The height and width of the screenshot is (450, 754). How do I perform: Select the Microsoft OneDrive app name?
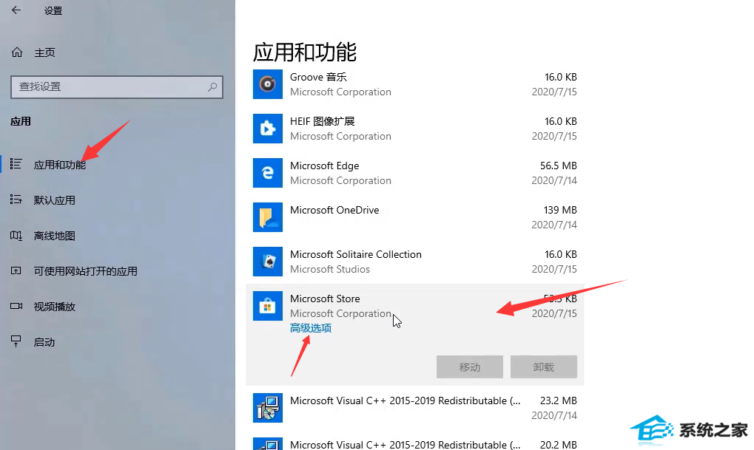334,210
